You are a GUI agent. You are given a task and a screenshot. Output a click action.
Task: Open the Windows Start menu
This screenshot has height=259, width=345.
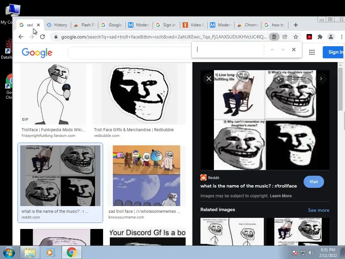coord(8,252)
